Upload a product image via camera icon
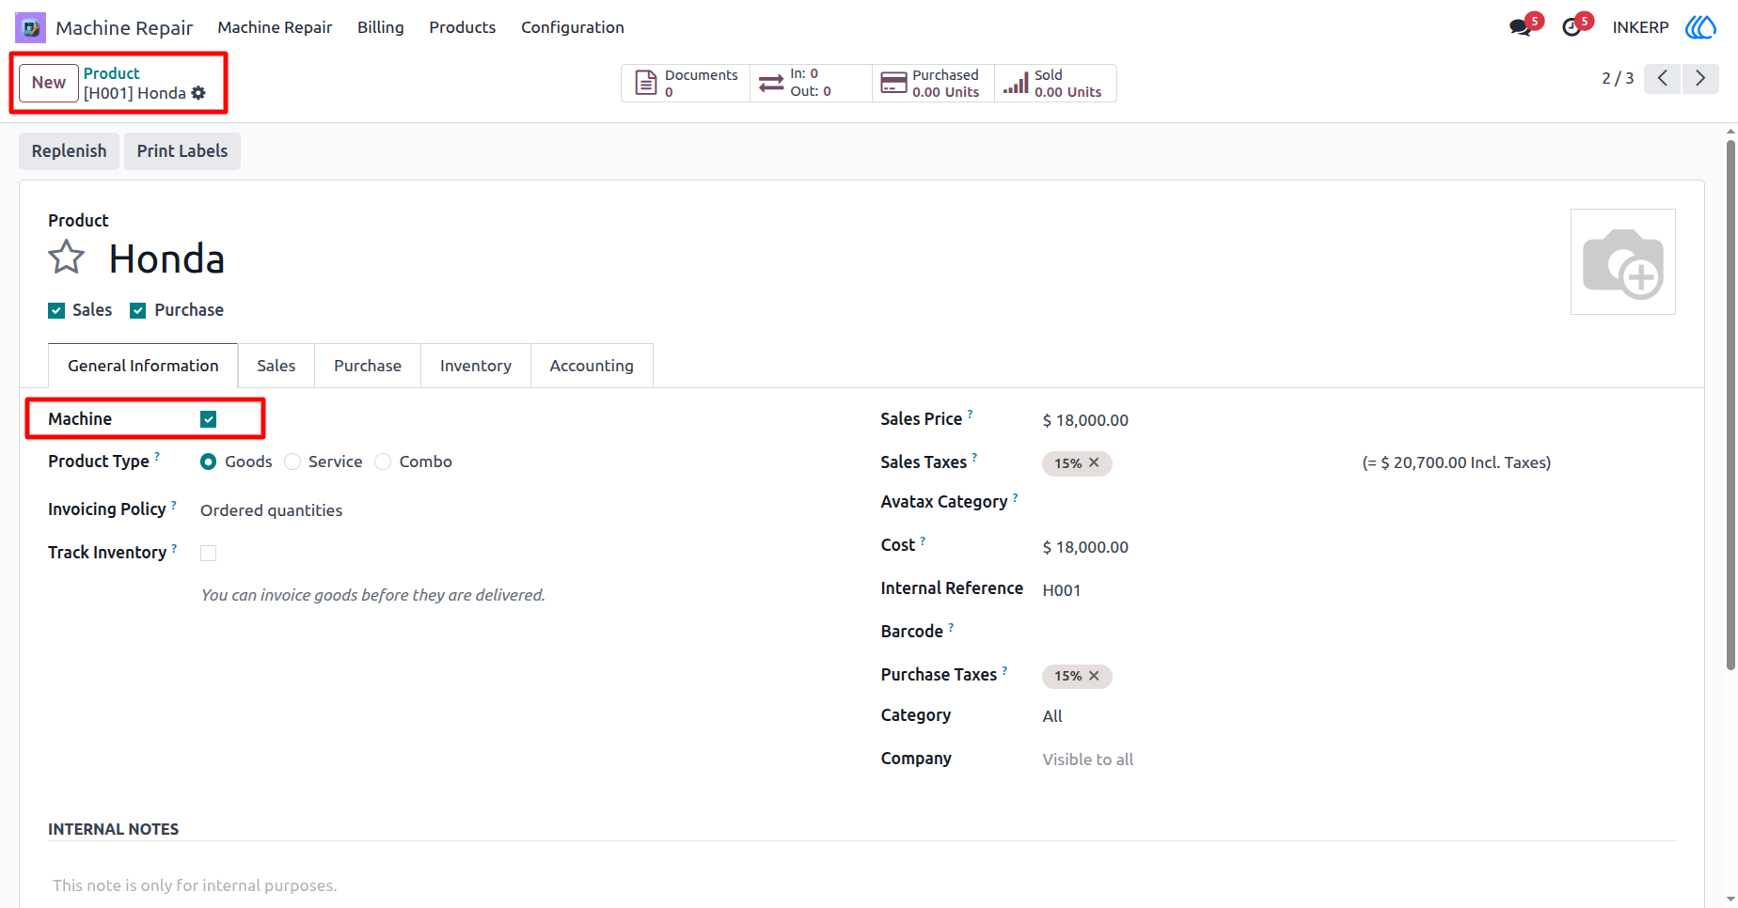 pyautogui.click(x=1623, y=262)
